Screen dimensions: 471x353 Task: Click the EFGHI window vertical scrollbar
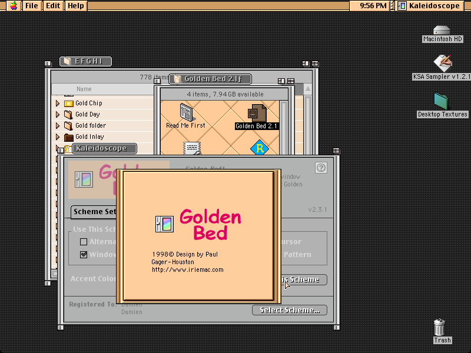pos(307,125)
